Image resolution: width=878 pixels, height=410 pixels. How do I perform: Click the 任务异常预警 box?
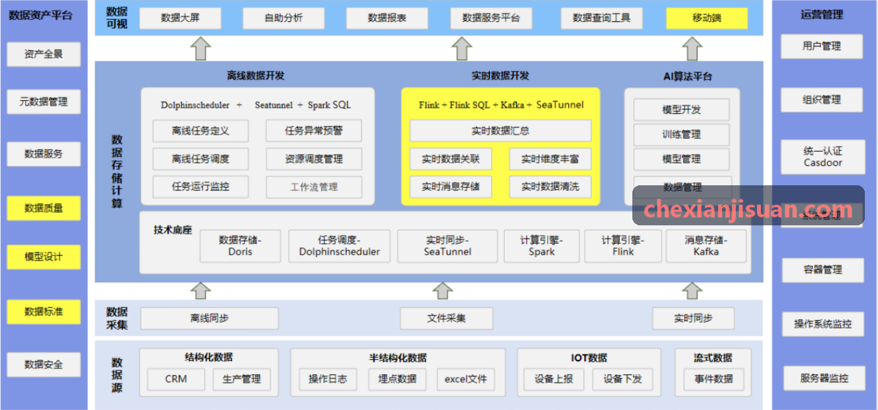(314, 131)
